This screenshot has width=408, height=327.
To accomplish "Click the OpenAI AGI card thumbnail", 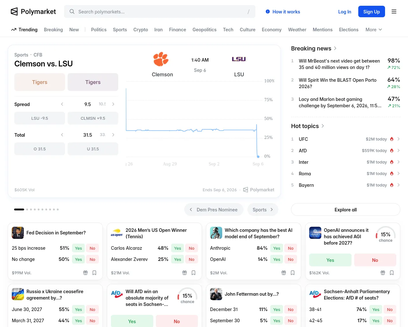I will click(315, 233).
